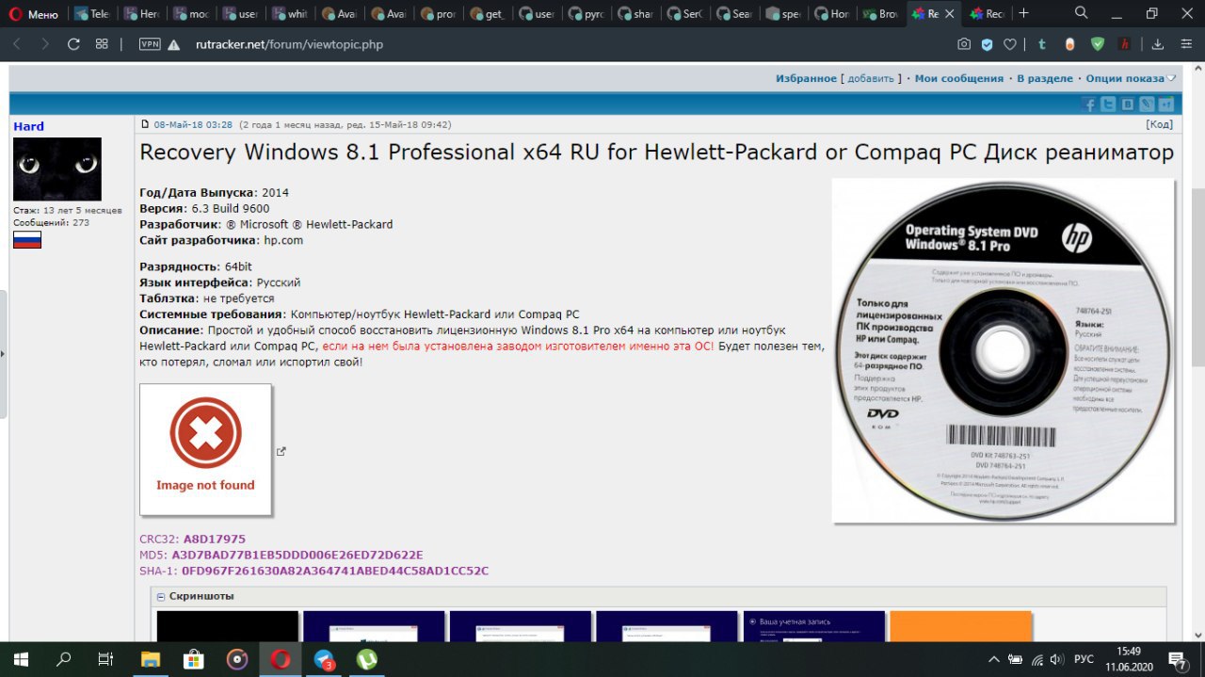Expand the Opera sidebar handle

click(x=3, y=354)
